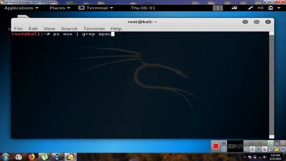Toggle microphone recording in recorder
Image resolution: width=286 pixels, height=161 pixels.
(252, 149)
